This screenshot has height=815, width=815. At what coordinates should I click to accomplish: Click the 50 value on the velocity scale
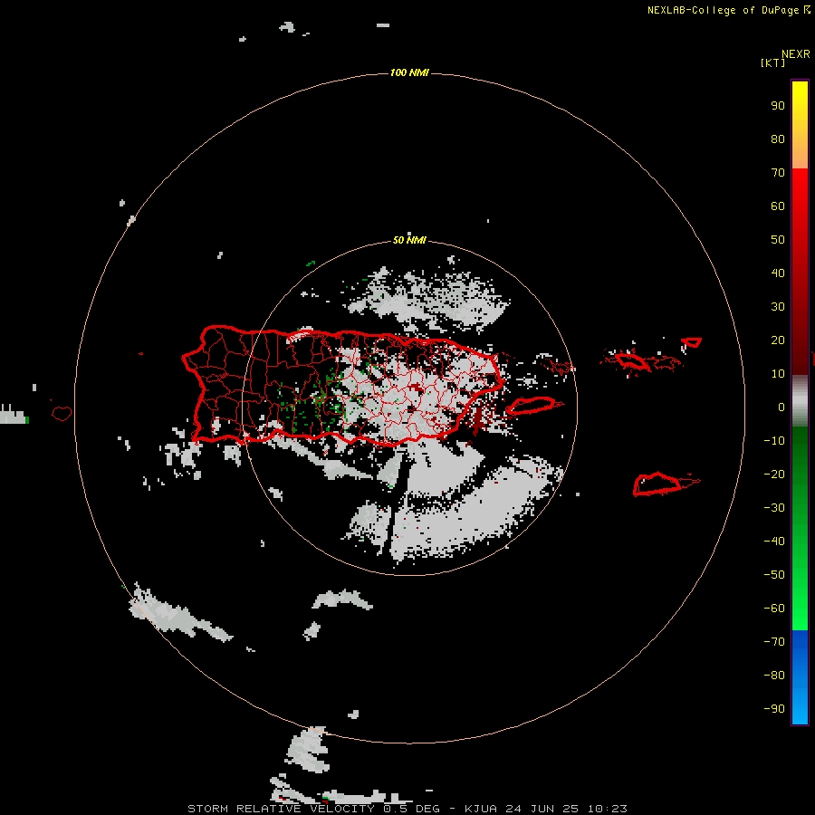[778, 240]
